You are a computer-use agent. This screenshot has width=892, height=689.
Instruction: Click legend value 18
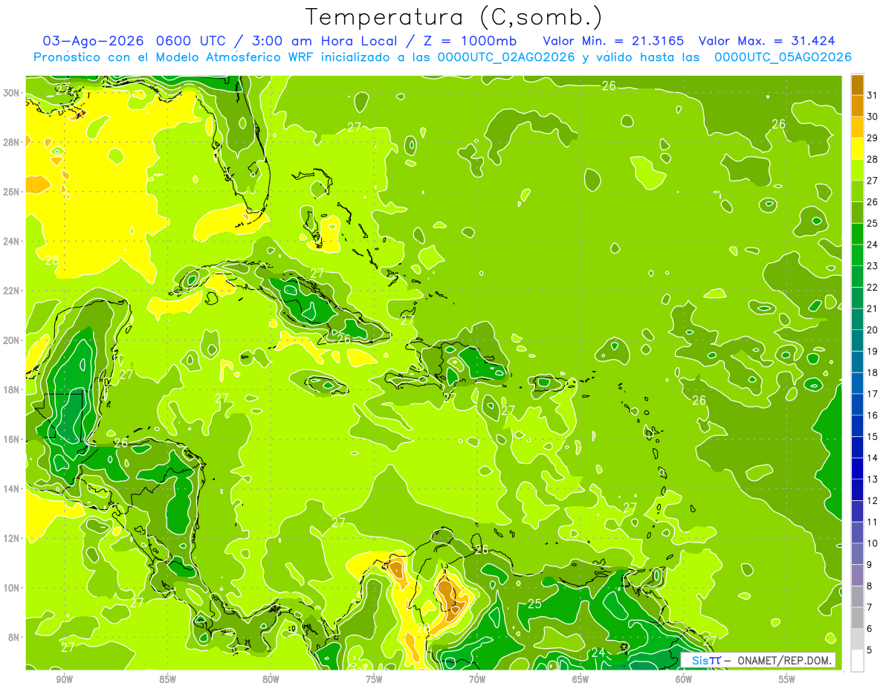tap(873, 372)
